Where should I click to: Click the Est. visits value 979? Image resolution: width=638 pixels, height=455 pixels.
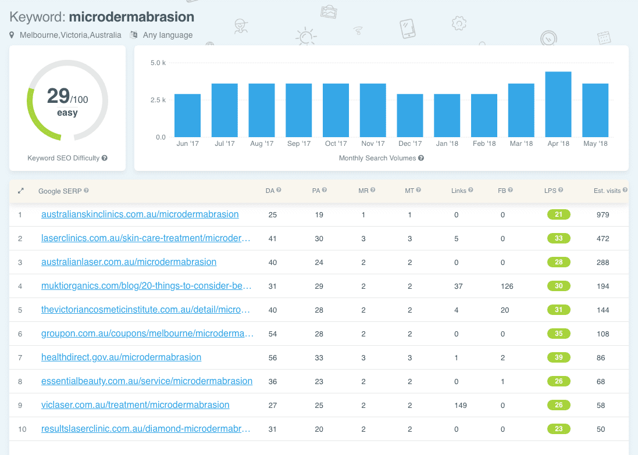(x=603, y=214)
